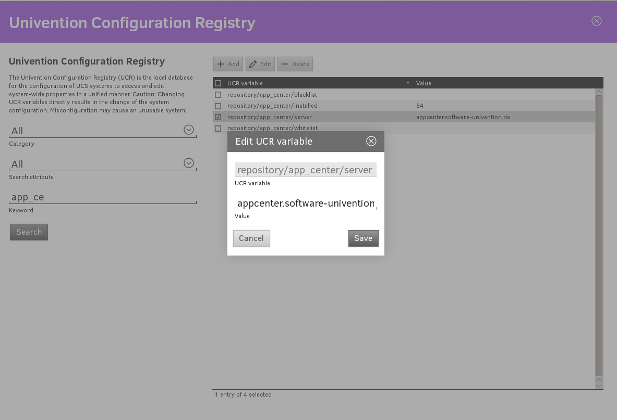Image resolution: width=617 pixels, height=420 pixels.
Task: Check the repository/app_center/blacklist row checkbox
Action: click(x=218, y=95)
